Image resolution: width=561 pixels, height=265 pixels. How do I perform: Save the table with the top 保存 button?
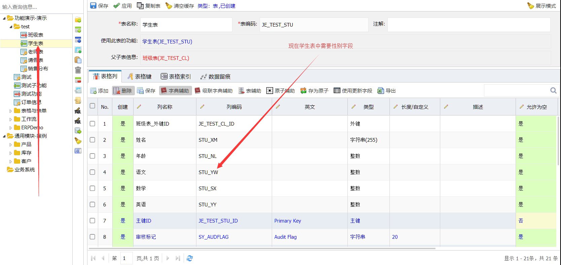tap(99, 6)
